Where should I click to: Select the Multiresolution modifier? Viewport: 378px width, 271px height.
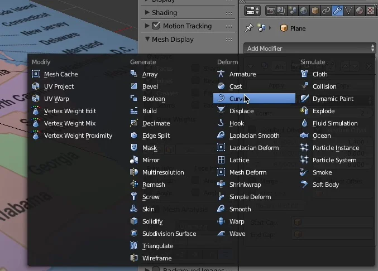pos(163,172)
